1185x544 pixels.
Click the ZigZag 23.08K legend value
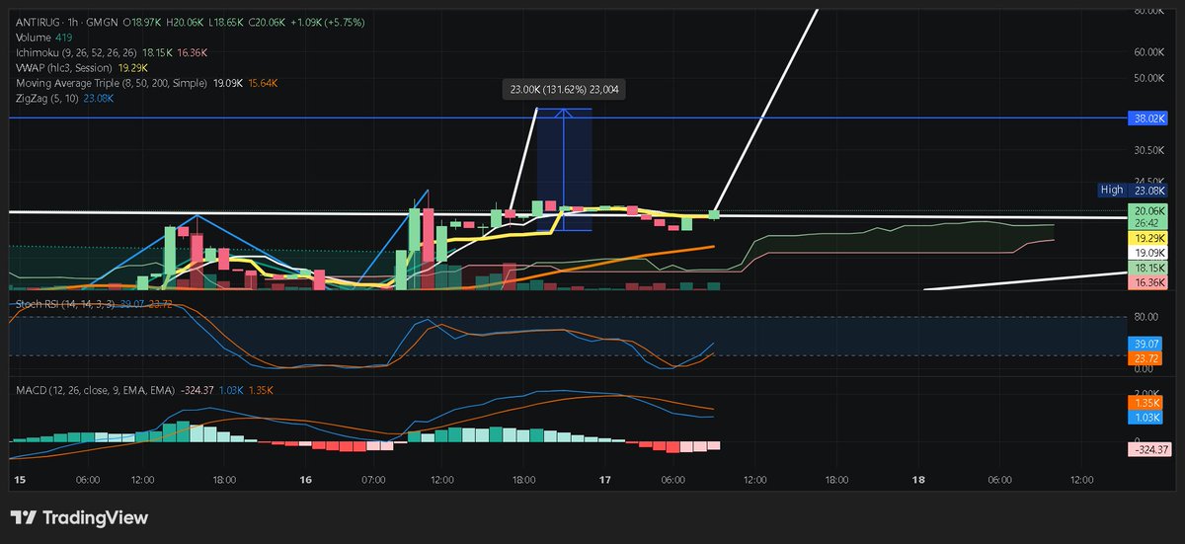tap(98, 100)
